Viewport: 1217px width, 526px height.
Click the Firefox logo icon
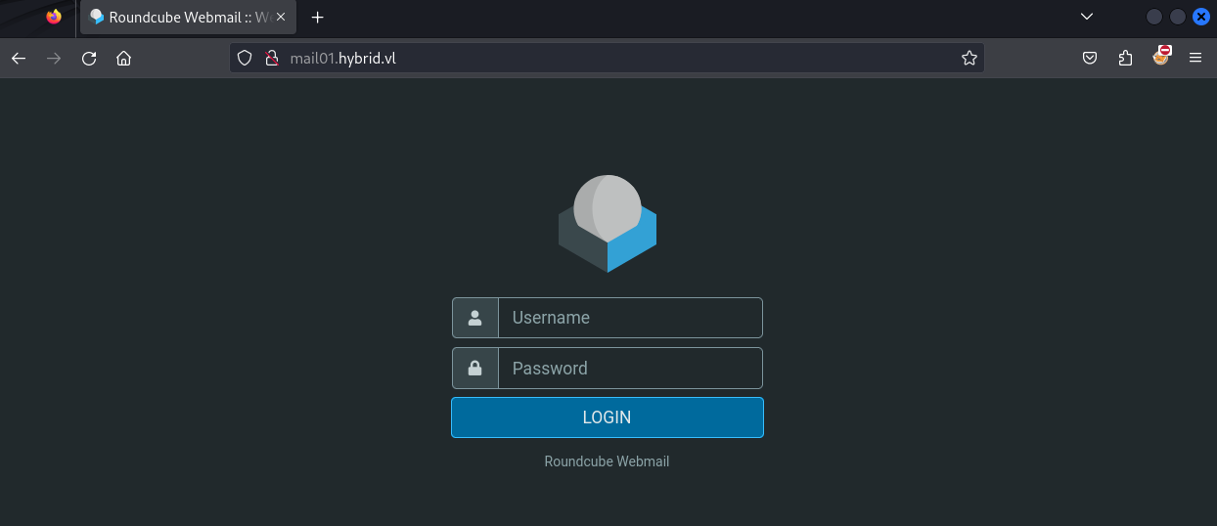click(x=53, y=17)
